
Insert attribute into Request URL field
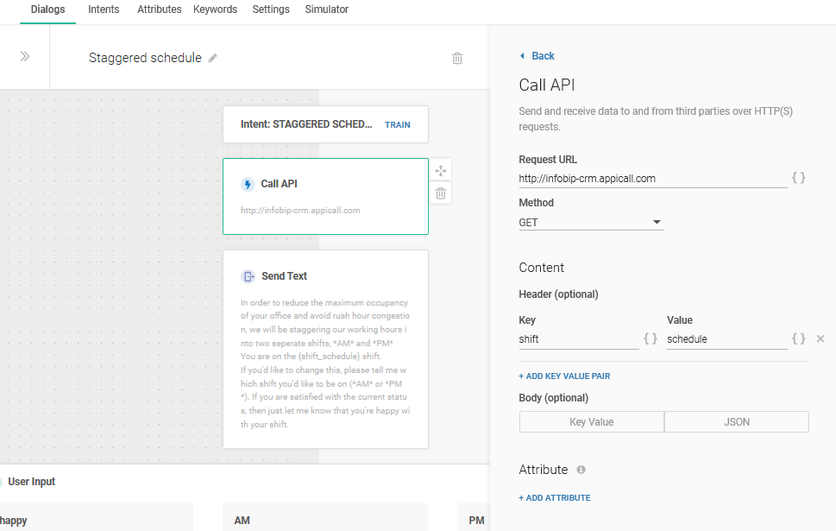799,178
